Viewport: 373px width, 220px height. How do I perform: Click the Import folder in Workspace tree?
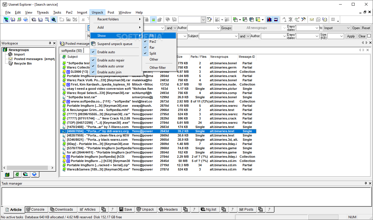point(19,54)
